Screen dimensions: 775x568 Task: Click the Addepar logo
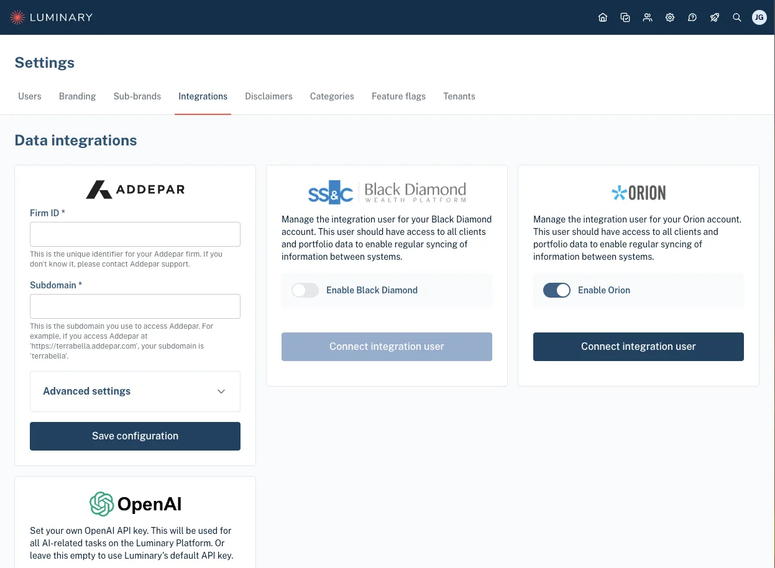pos(135,190)
